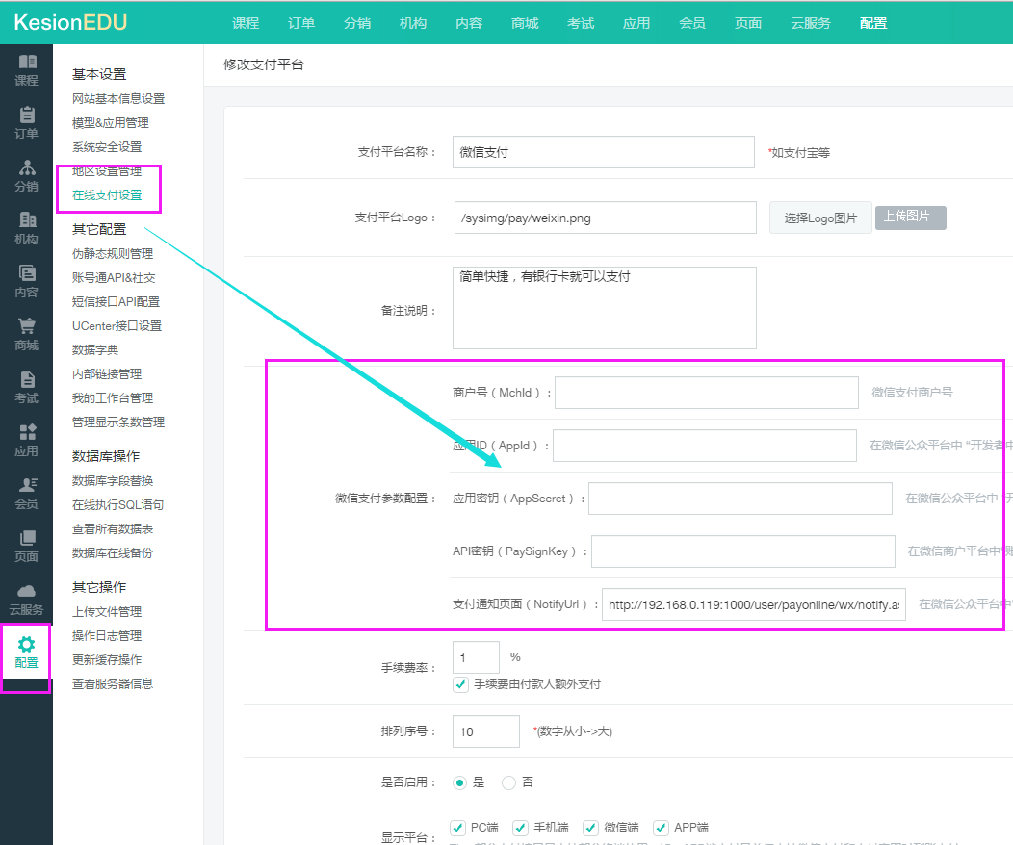Click the 配置 gear icon in sidebar
Image resolution: width=1013 pixels, height=845 pixels.
tap(26, 645)
